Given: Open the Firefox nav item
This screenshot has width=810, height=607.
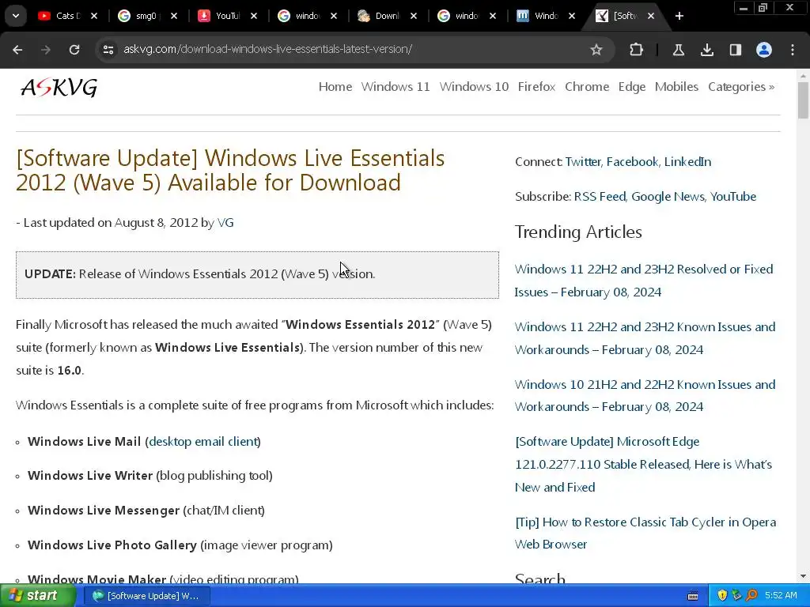Looking at the screenshot, I should [x=536, y=87].
